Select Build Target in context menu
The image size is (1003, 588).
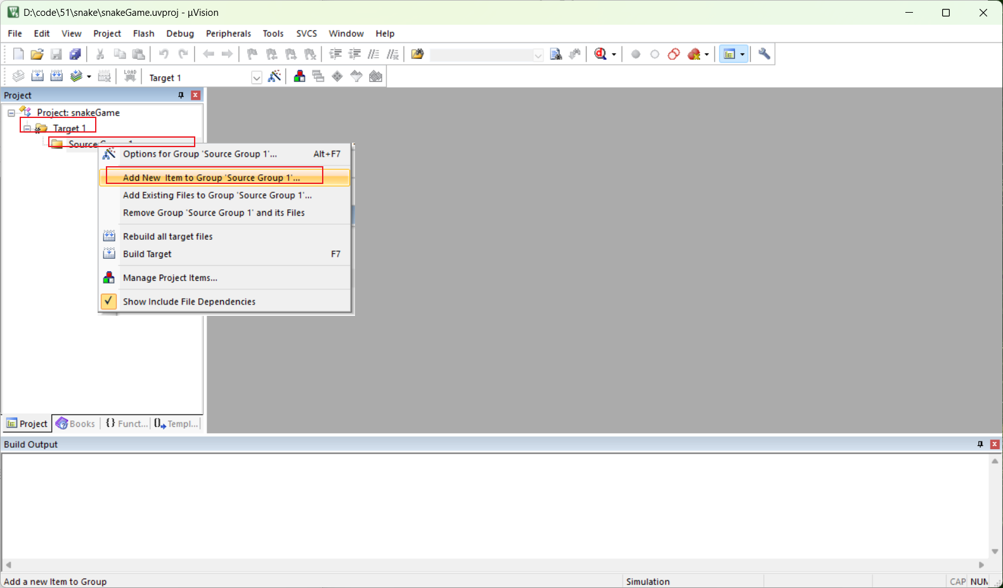tap(224, 254)
